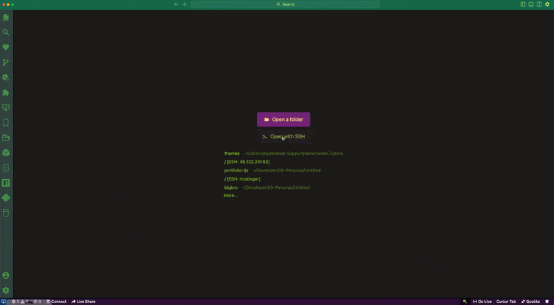This screenshot has width=554, height=305.
Task: Open the Run and Debug view
Action: pos(6,77)
